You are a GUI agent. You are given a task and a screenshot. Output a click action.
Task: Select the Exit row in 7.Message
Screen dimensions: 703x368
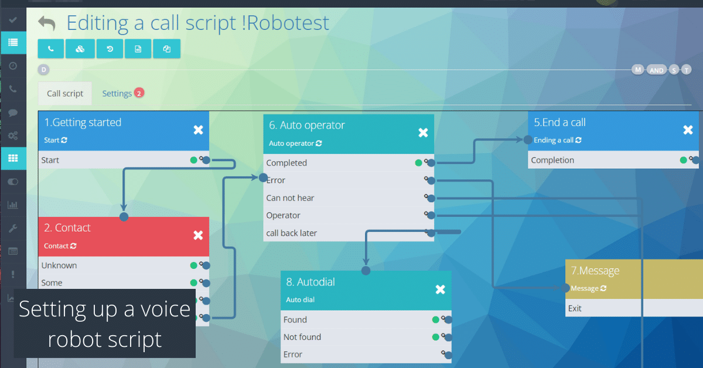coord(634,308)
